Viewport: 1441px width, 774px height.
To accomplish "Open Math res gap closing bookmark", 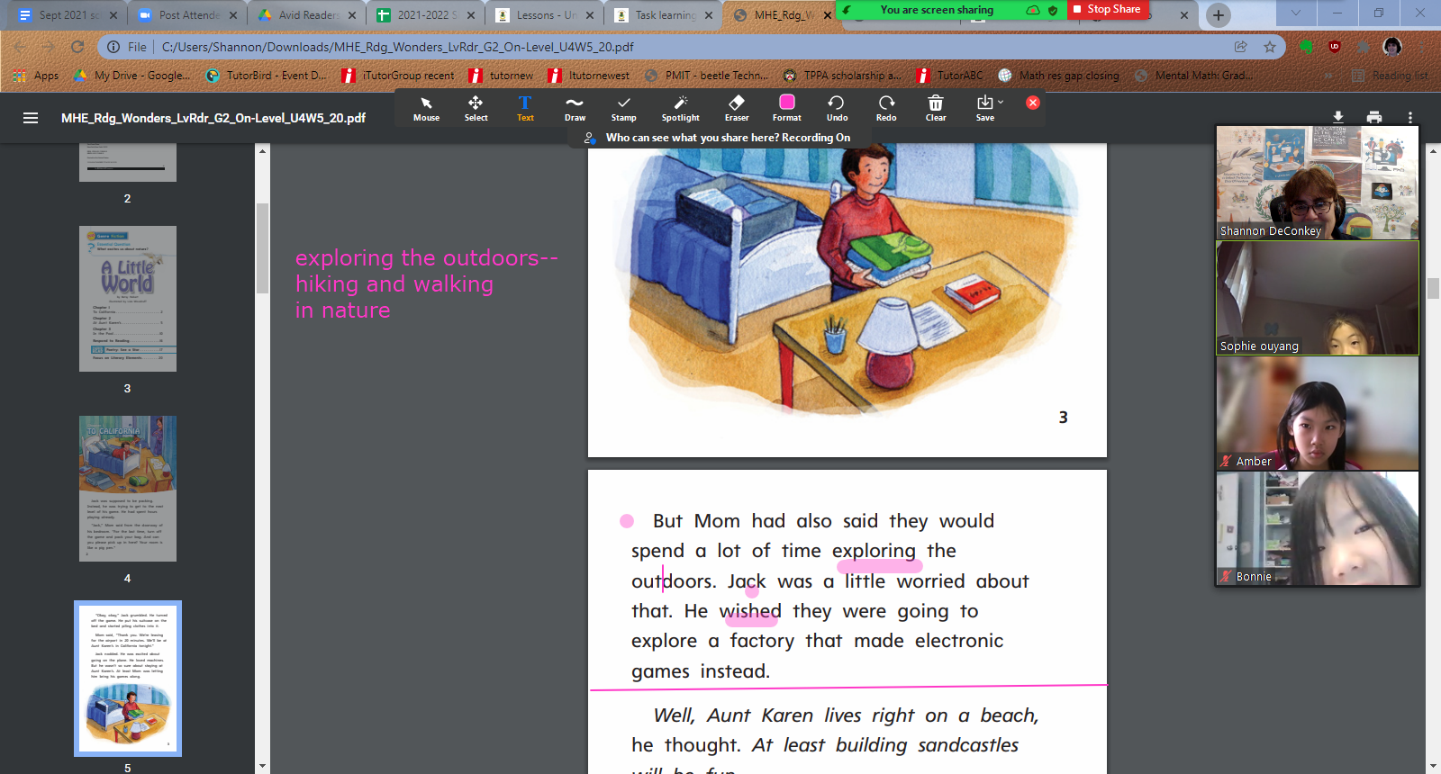I will pos(1059,76).
